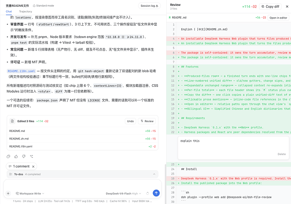Image resolution: width=291 pixels, height=204 pixels.
Task: Click the '+114 -32' total in Review header
Action: (x=249, y=6)
